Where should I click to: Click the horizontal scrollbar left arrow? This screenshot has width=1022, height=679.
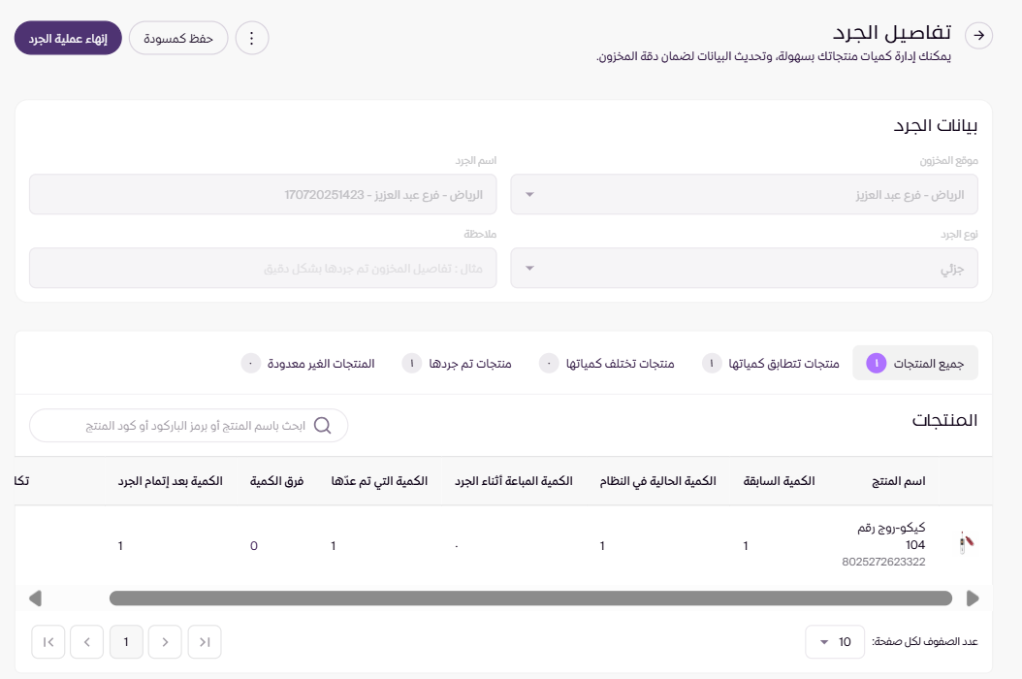[x=36, y=598]
